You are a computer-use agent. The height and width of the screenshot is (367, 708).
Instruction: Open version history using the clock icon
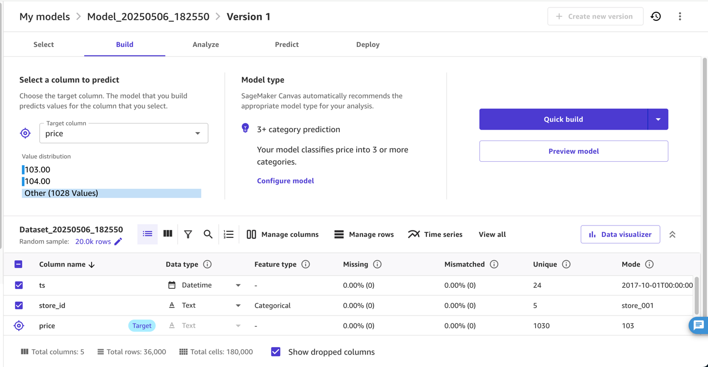point(655,16)
